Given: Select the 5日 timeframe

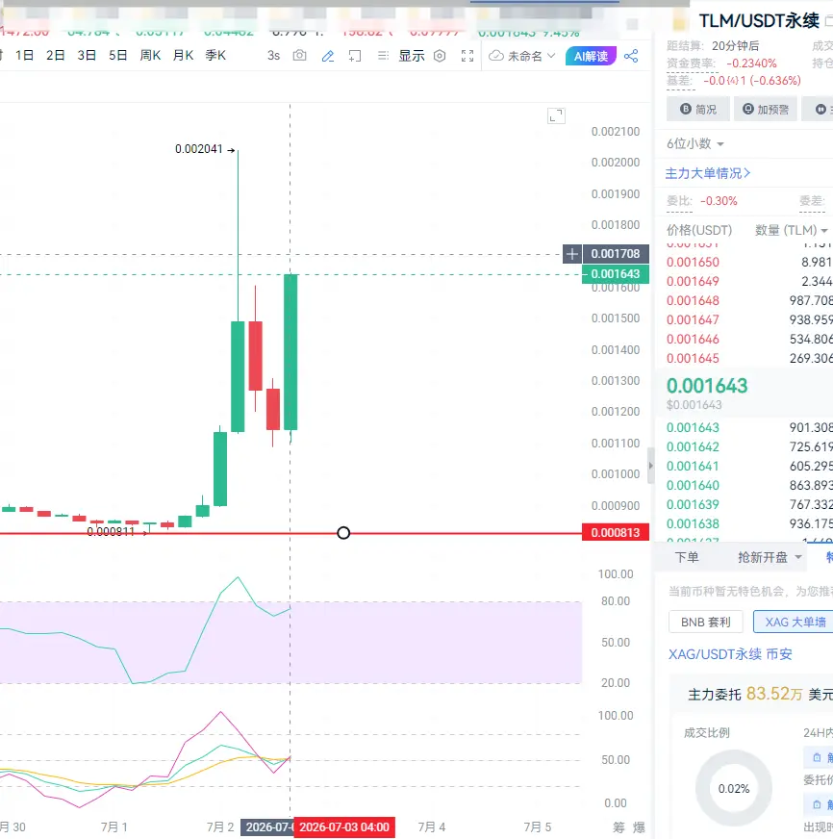Looking at the screenshot, I should [x=117, y=55].
